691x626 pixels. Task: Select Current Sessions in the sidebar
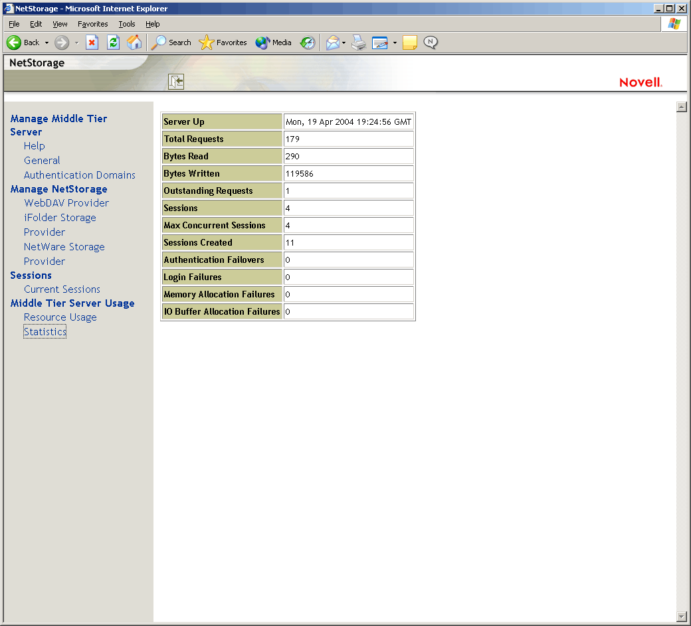click(62, 289)
